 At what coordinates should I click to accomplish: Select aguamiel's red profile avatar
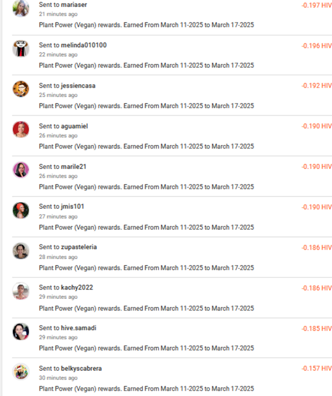tap(20, 129)
